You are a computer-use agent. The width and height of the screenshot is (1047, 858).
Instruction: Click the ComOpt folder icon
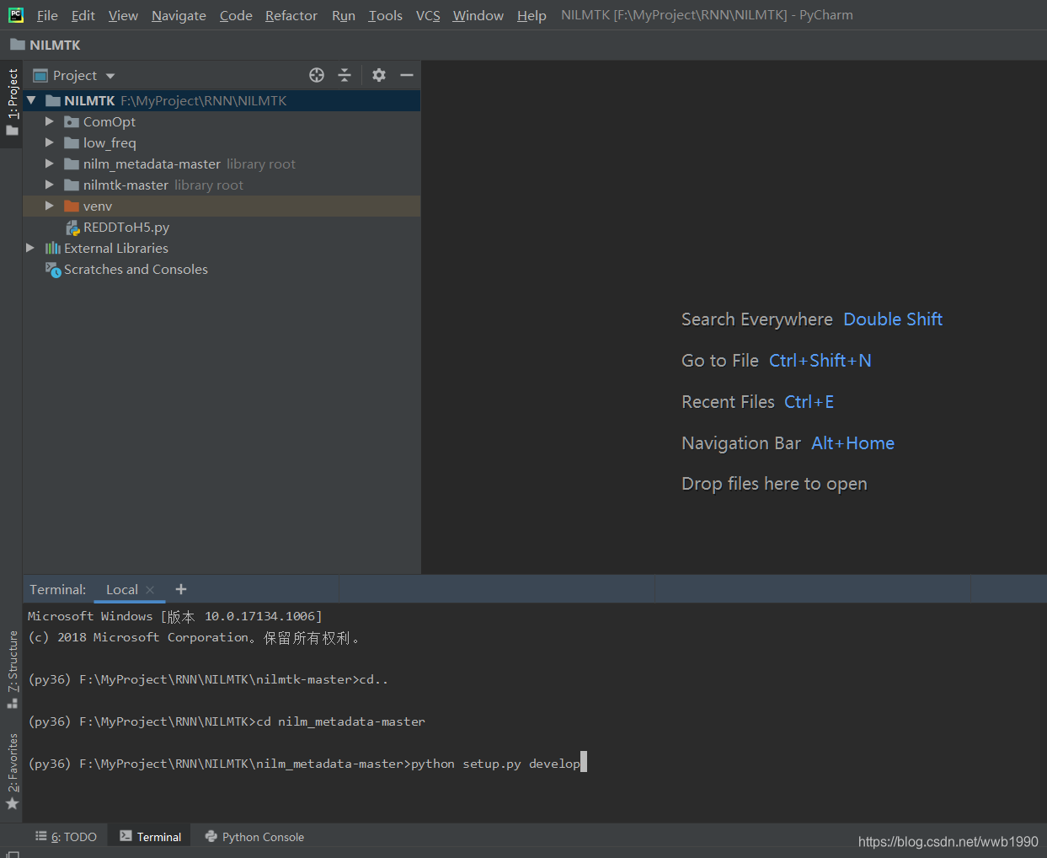click(72, 121)
